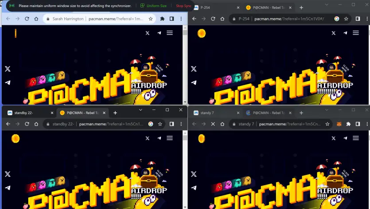Open new tab in standby 22- window
370x209 pixels.
point(115,113)
